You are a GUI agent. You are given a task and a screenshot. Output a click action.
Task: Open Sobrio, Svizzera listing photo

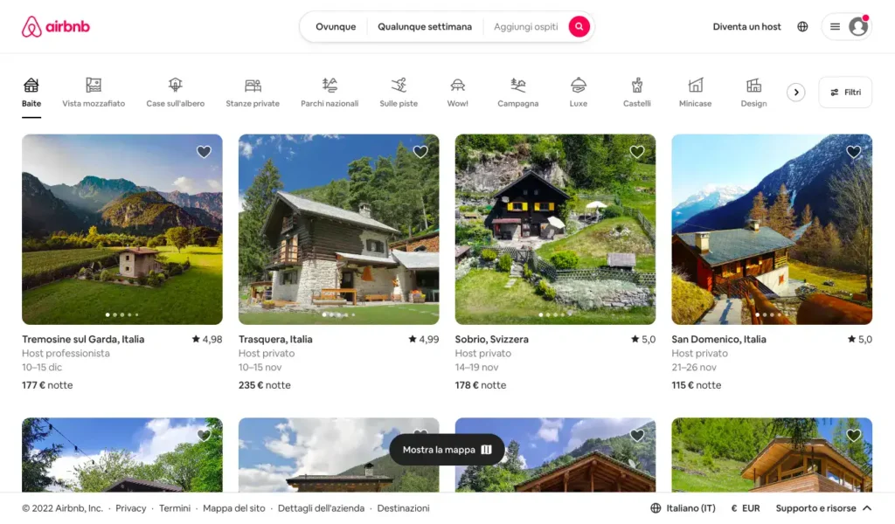click(x=555, y=229)
